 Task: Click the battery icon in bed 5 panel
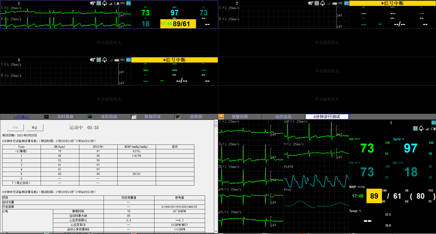click(117, 60)
